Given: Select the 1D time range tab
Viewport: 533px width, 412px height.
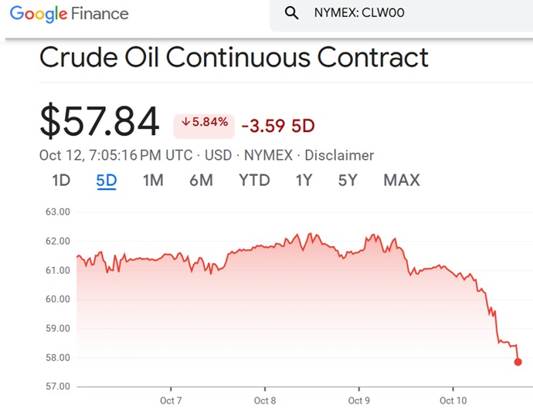Looking at the screenshot, I should click(61, 180).
